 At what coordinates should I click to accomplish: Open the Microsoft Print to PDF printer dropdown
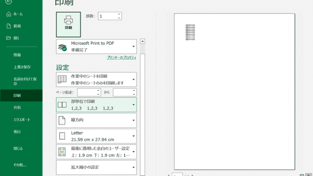point(96,46)
